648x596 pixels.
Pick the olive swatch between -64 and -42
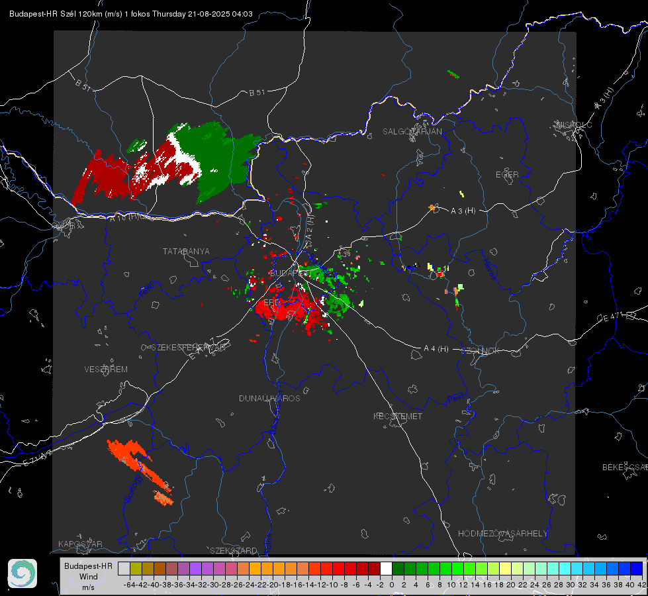(136, 569)
